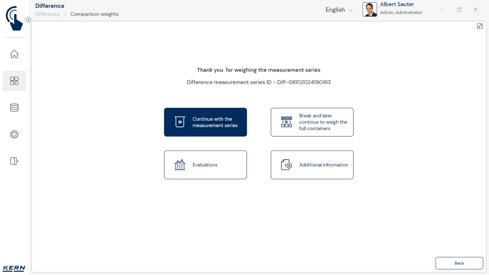This screenshot has height=275, width=489.
Task: Click the chevron beside English
Action: 350,10
